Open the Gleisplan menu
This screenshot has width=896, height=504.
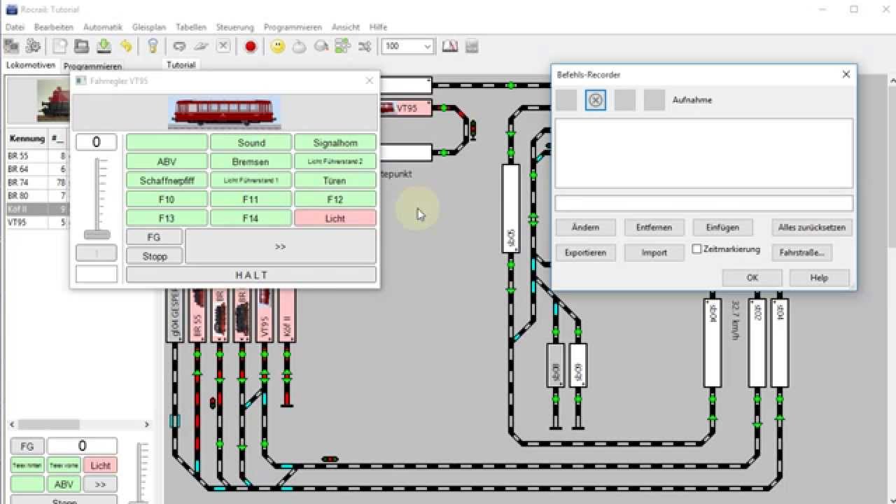[148, 27]
